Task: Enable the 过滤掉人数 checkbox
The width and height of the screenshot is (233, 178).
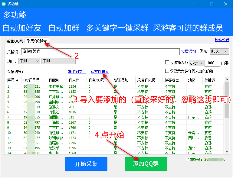Action: click(x=167, y=63)
